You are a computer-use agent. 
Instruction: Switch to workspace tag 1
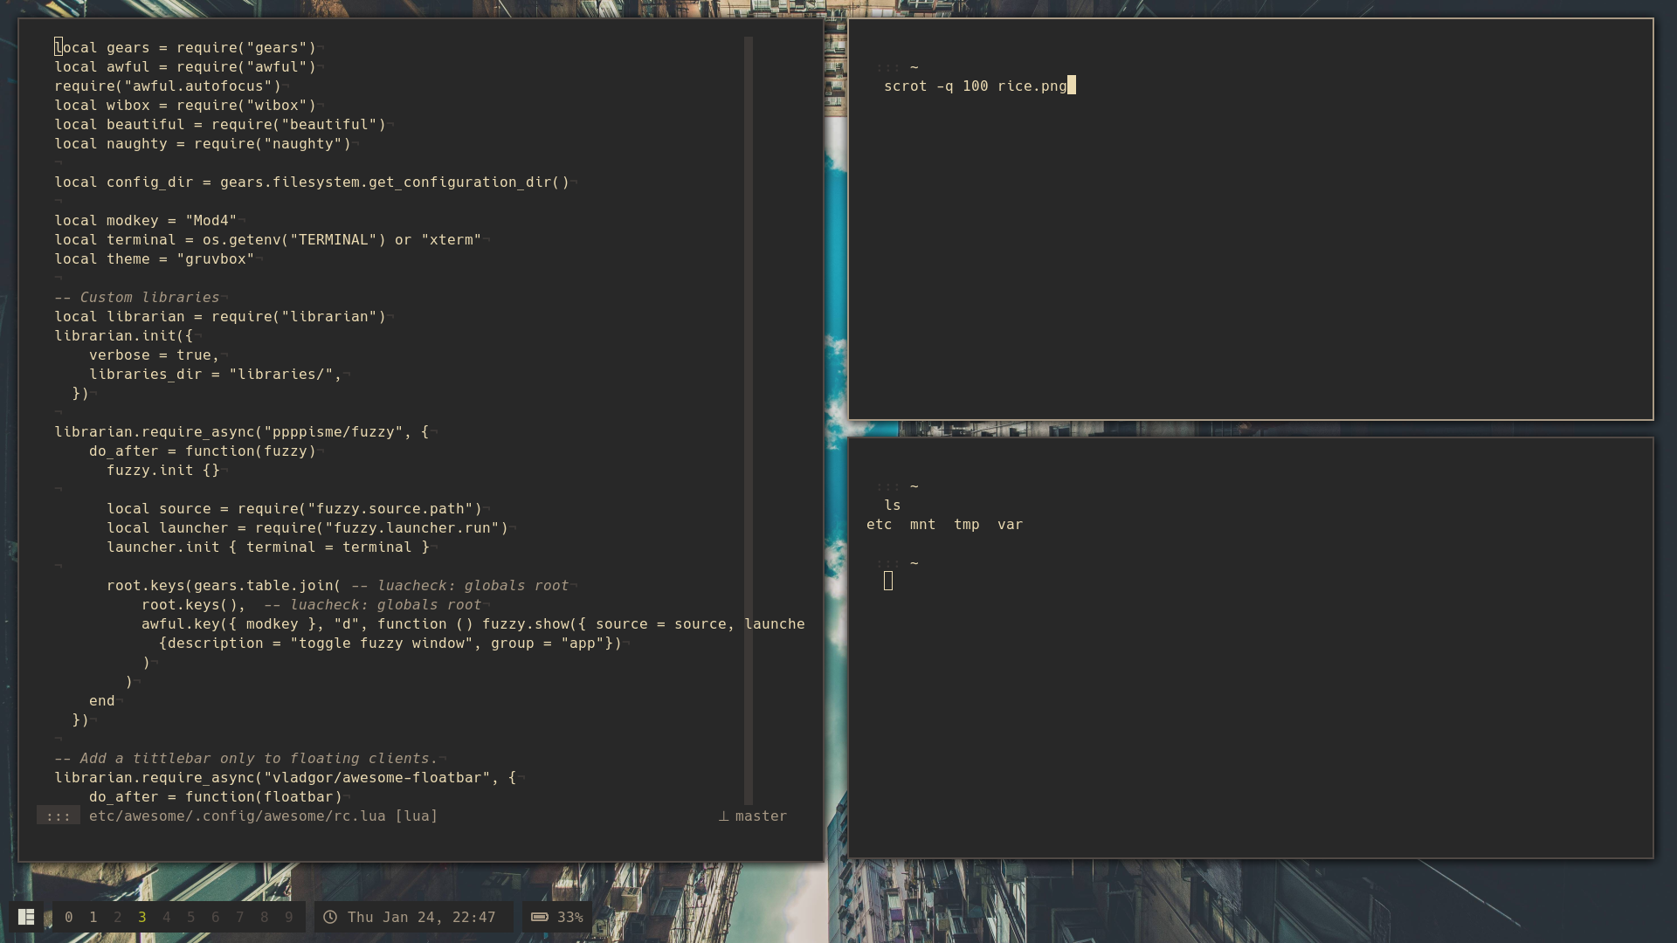(x=93, y=917)
